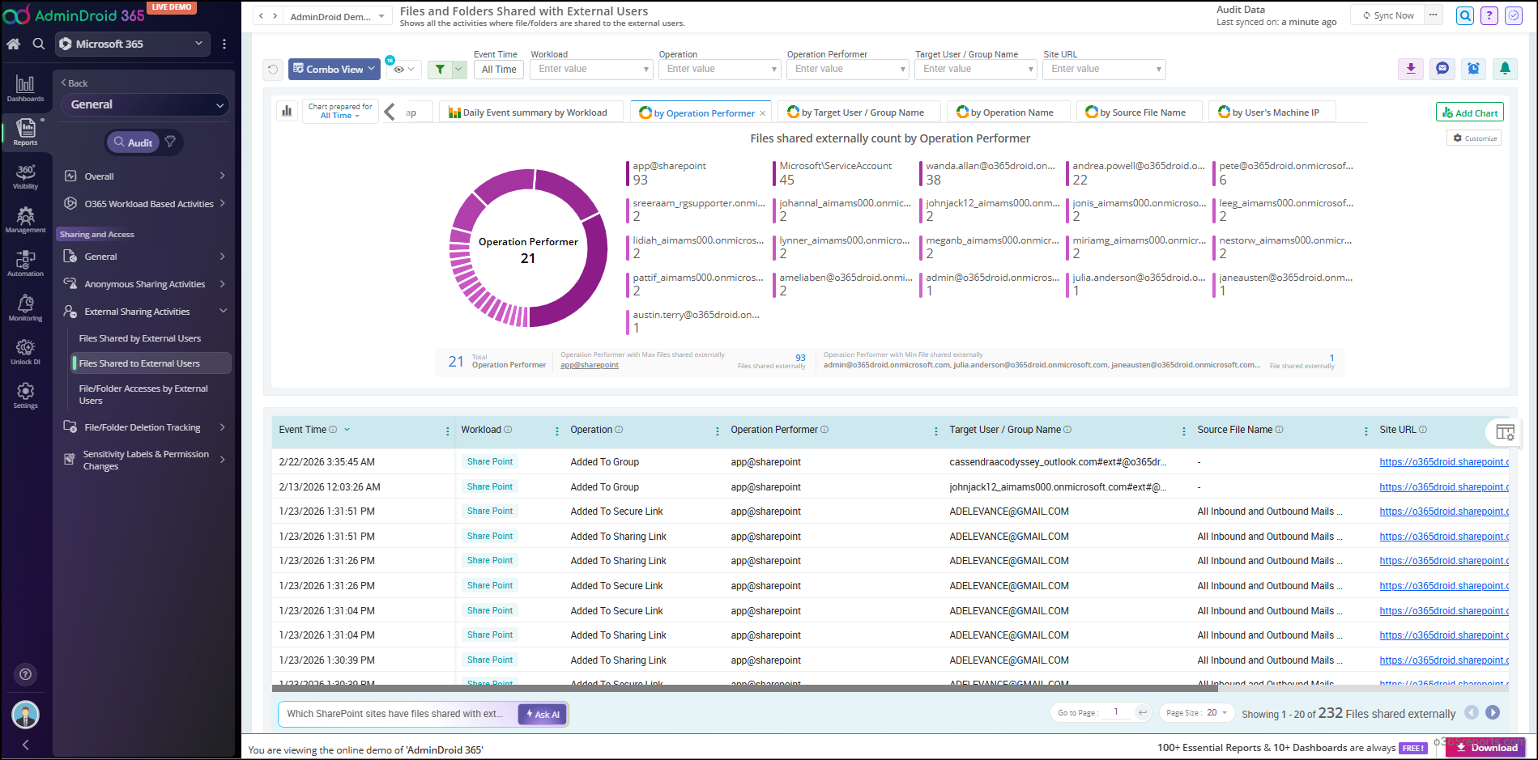
Task: Click the blue search icon in header
Action: coord(1465,15)
